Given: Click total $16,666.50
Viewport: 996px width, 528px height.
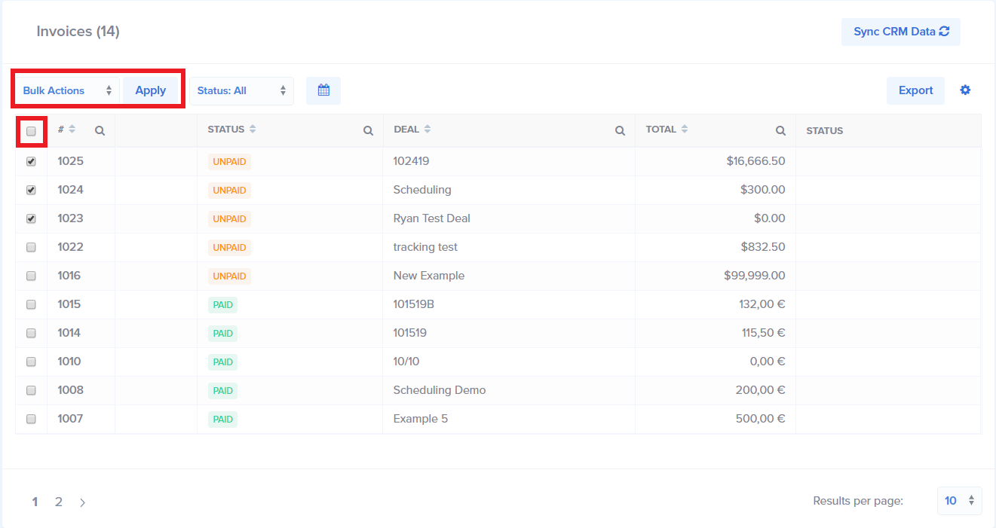Looking at the screenshot, I should (x=756, y=161).
